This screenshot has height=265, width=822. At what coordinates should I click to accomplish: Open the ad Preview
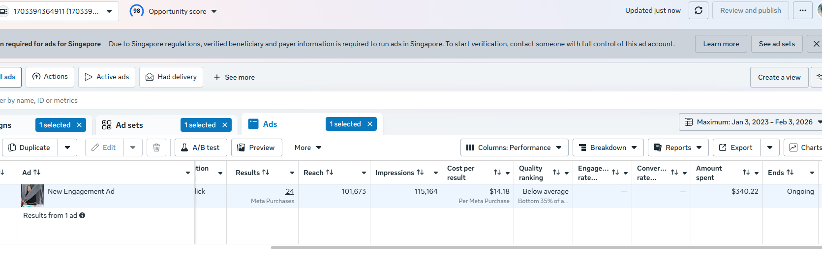coord(256,147)
